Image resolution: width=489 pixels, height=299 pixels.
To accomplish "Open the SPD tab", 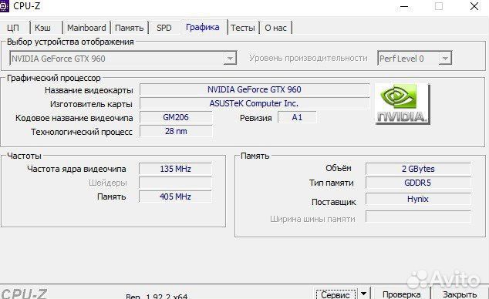I will [x=164, y=28].
